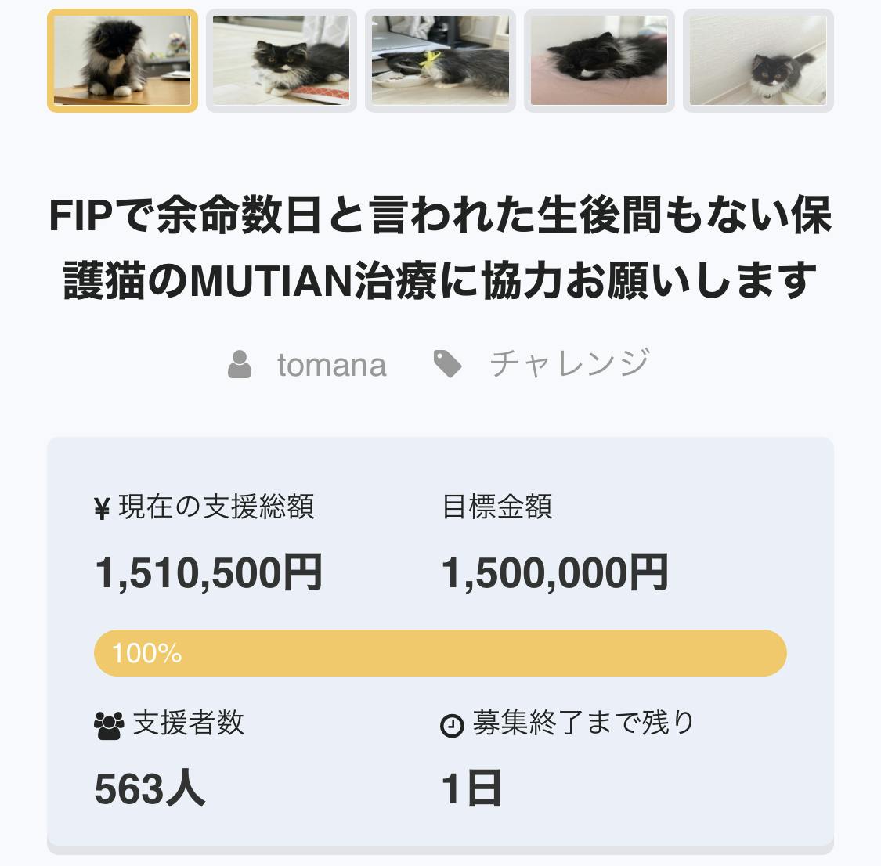This screenshot has height=866, width=881.
Task: Click the 1日 remaining days value
Action: coord(471,788)
